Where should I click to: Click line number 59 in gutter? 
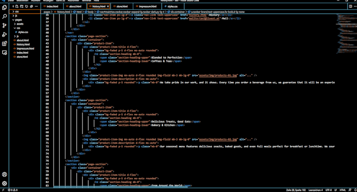pos(47,100)
